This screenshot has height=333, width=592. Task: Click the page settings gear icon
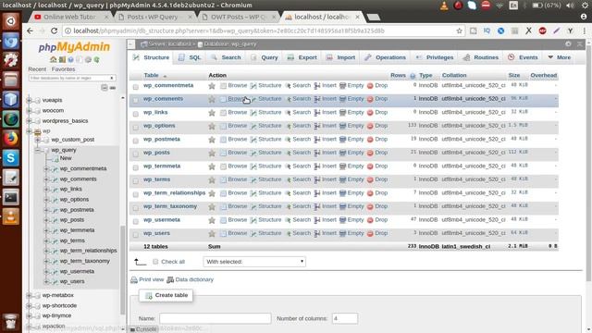click(568, 44)
